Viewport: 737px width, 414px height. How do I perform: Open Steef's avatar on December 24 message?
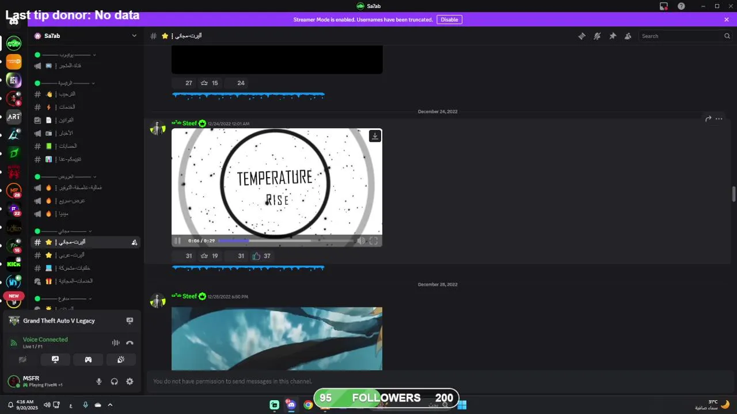tap(158, 128)
